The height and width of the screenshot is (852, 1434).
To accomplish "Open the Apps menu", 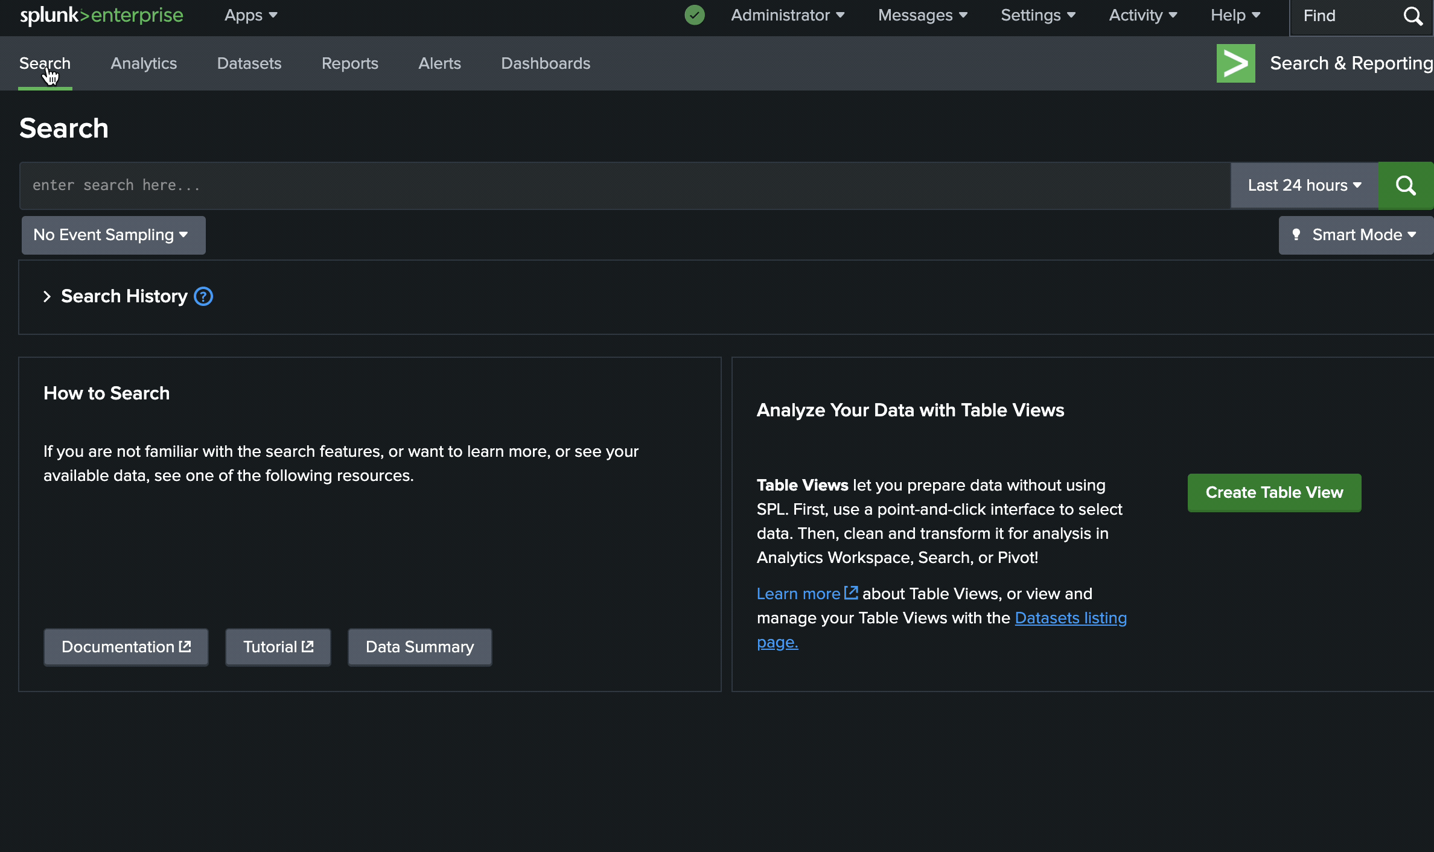I will coord(250,15).
